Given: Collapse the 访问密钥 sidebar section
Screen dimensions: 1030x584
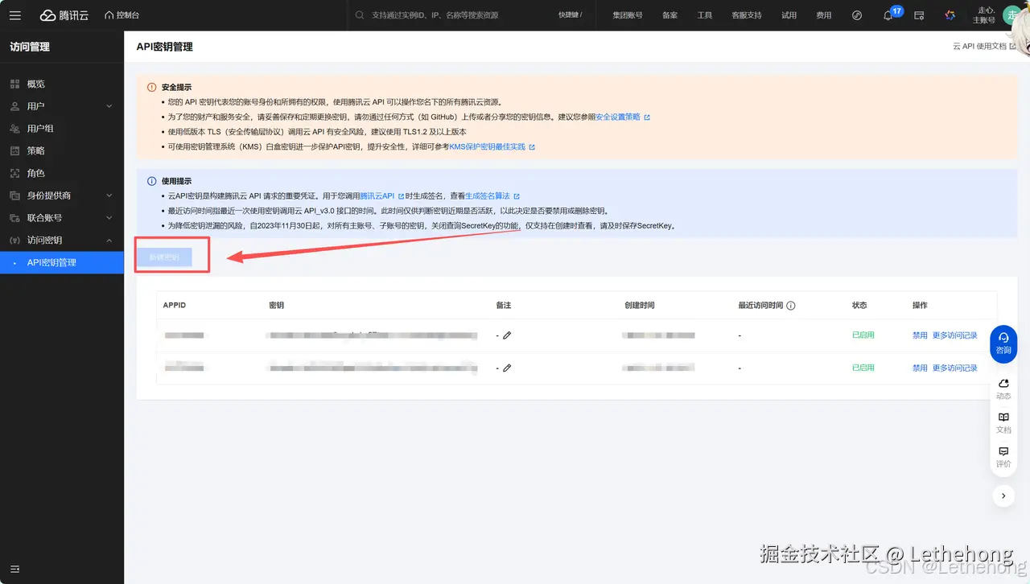Looking at the screenshot, I should tap(62, 240).
